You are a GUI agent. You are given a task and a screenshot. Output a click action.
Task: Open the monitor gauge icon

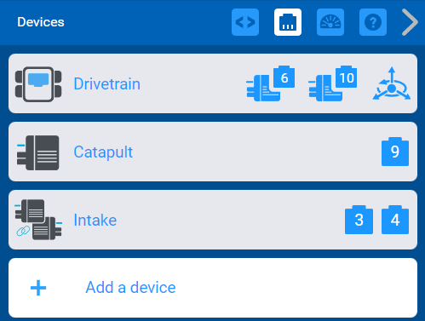click(330, 22)
